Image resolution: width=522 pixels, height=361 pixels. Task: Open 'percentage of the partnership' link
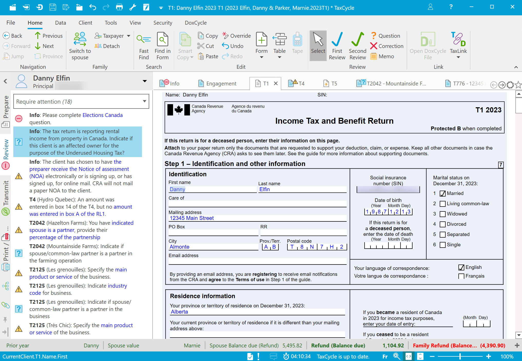point(65,237)
